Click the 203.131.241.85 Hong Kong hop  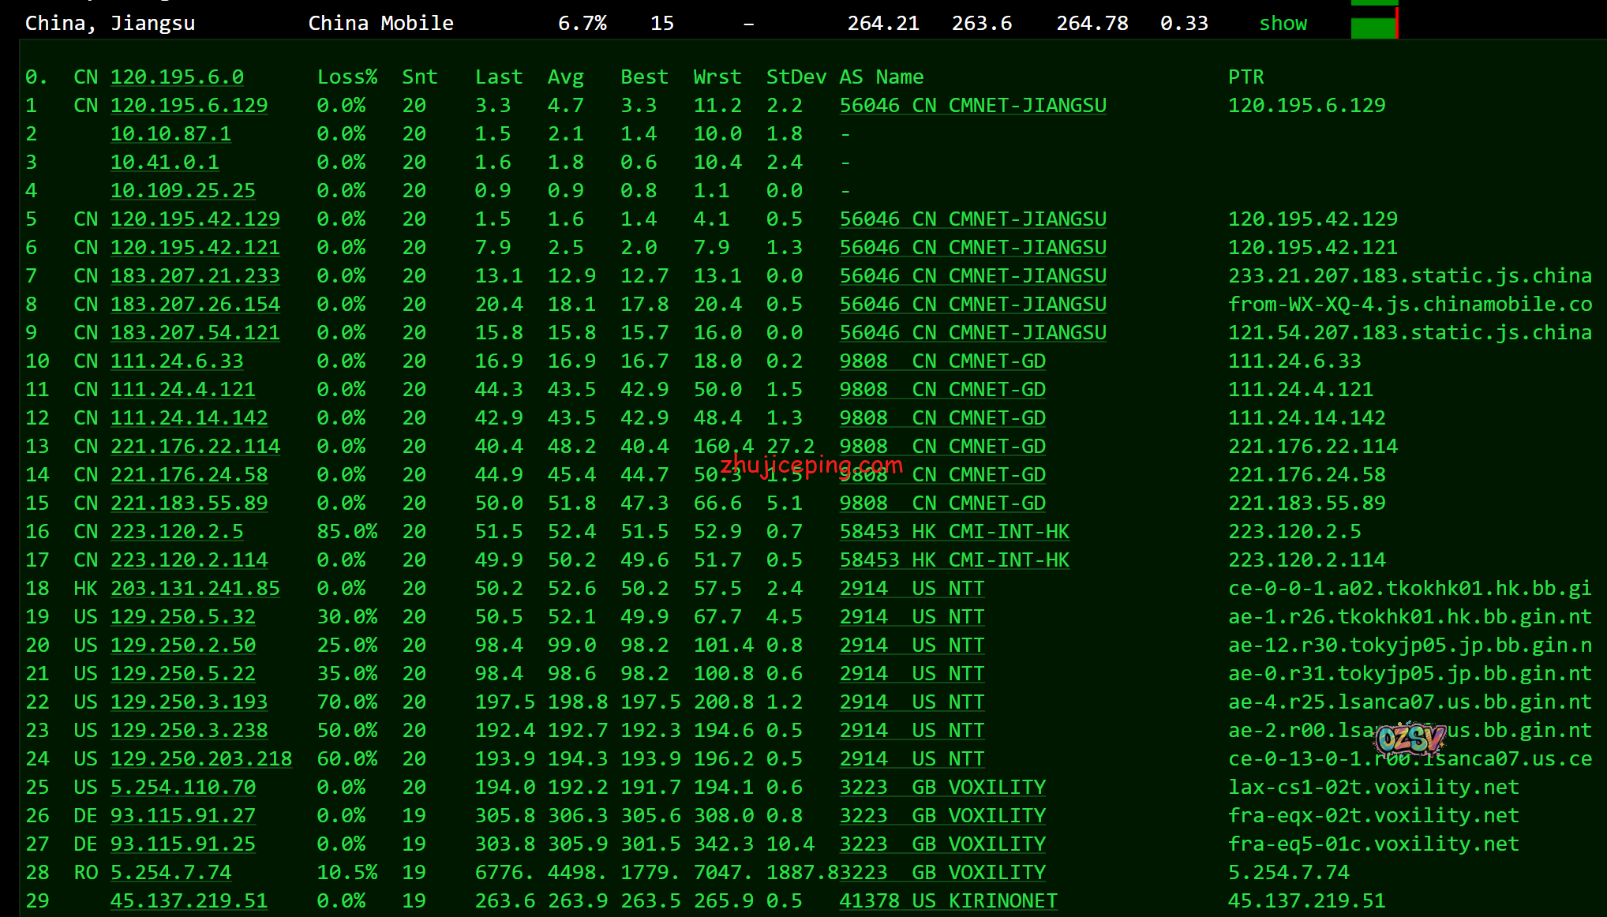tap(195, 589)
